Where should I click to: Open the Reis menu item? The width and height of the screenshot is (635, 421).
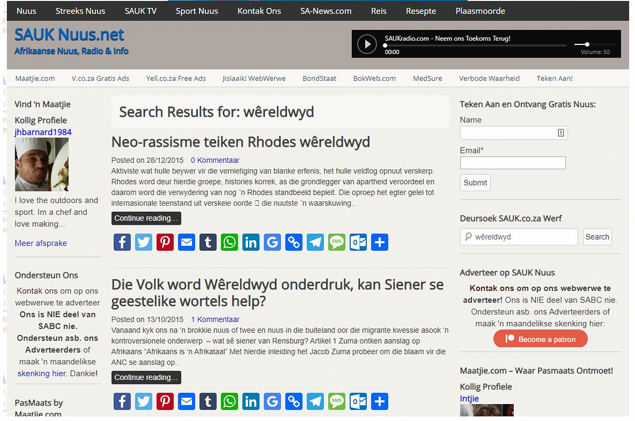tap(379, 11)
